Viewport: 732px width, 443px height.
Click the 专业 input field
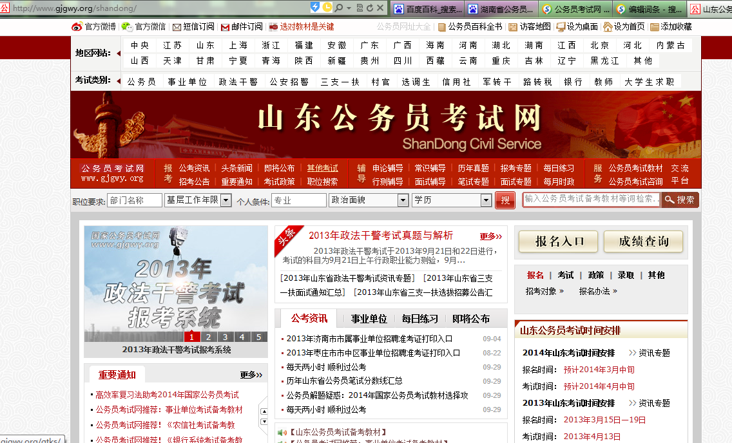pyautogui.click(x=299, y=200)
